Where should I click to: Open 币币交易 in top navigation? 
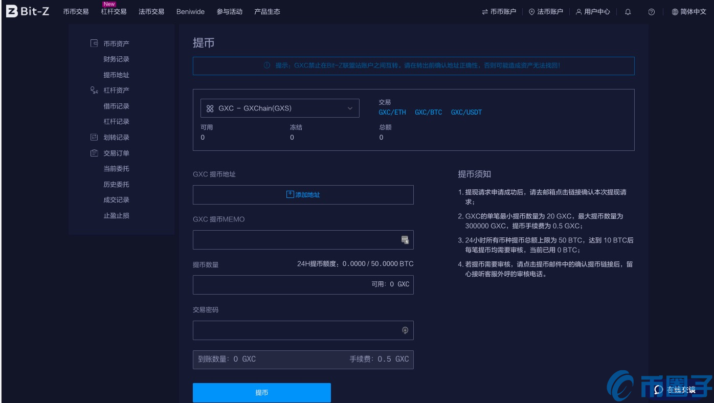[76, 12]
